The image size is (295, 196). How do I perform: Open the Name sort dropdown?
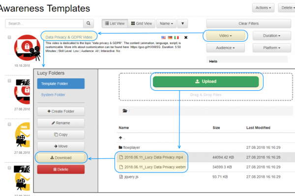pos(166,23)
